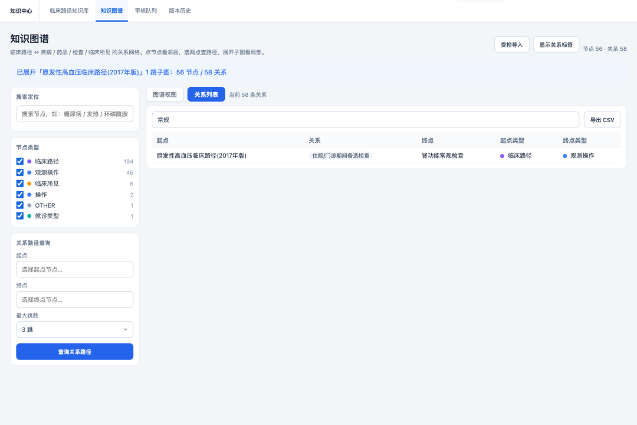
Task: Click the purple dot beside 临床路径 filter
Action: 29,162
